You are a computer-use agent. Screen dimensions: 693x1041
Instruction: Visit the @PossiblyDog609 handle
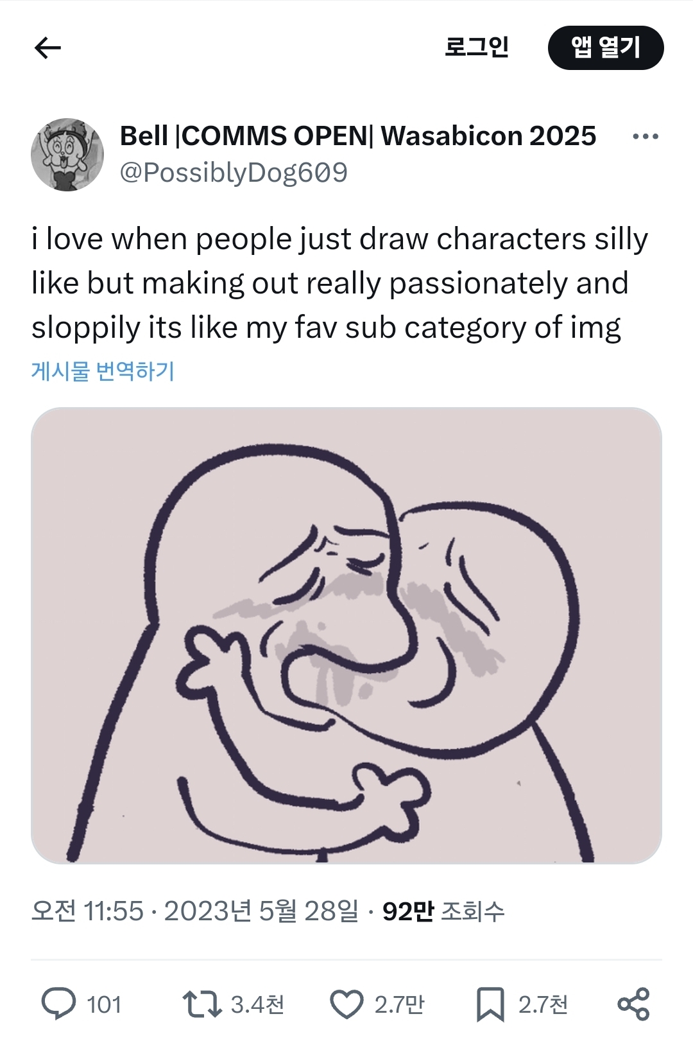point(234,173)
